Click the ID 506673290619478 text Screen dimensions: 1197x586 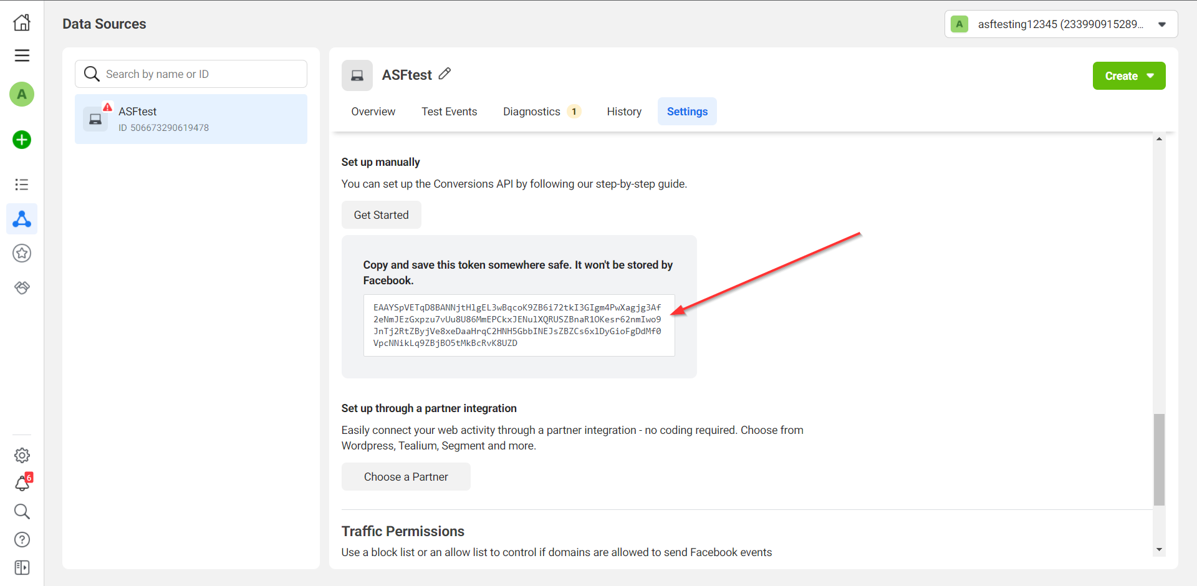tap(164, 128)
